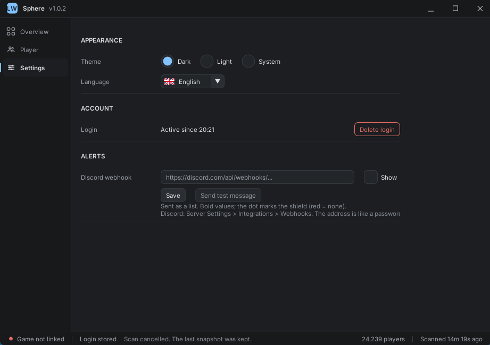Click the 'Server Settings > Integrations' help line
The width and height of the screenshot is (490, 345).
click(280, 214)
